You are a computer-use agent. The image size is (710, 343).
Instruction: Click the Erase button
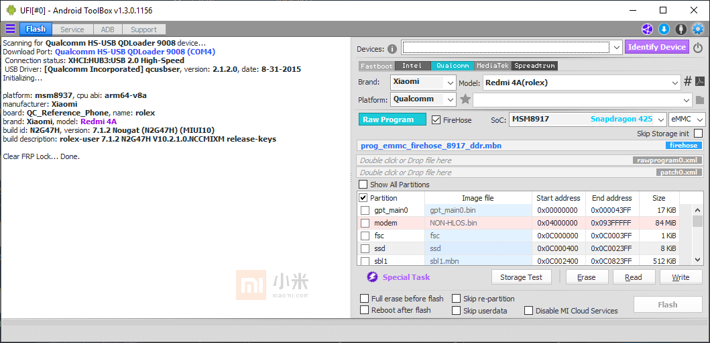pyautogui.click(x=587, y=277)
